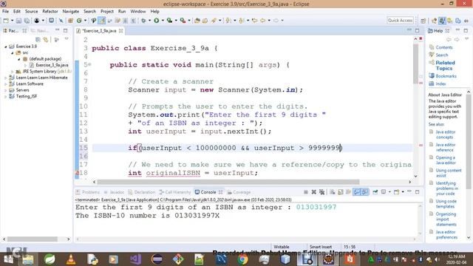The width and height of the screenshot is (473, 266).
Task: Click Chrome icon in Windows taskbar
Action: pyautogui.click(x=242, y=259)
